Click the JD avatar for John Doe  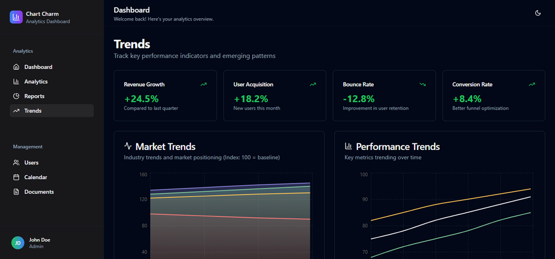pyautogui.click(x=18, y=243)
